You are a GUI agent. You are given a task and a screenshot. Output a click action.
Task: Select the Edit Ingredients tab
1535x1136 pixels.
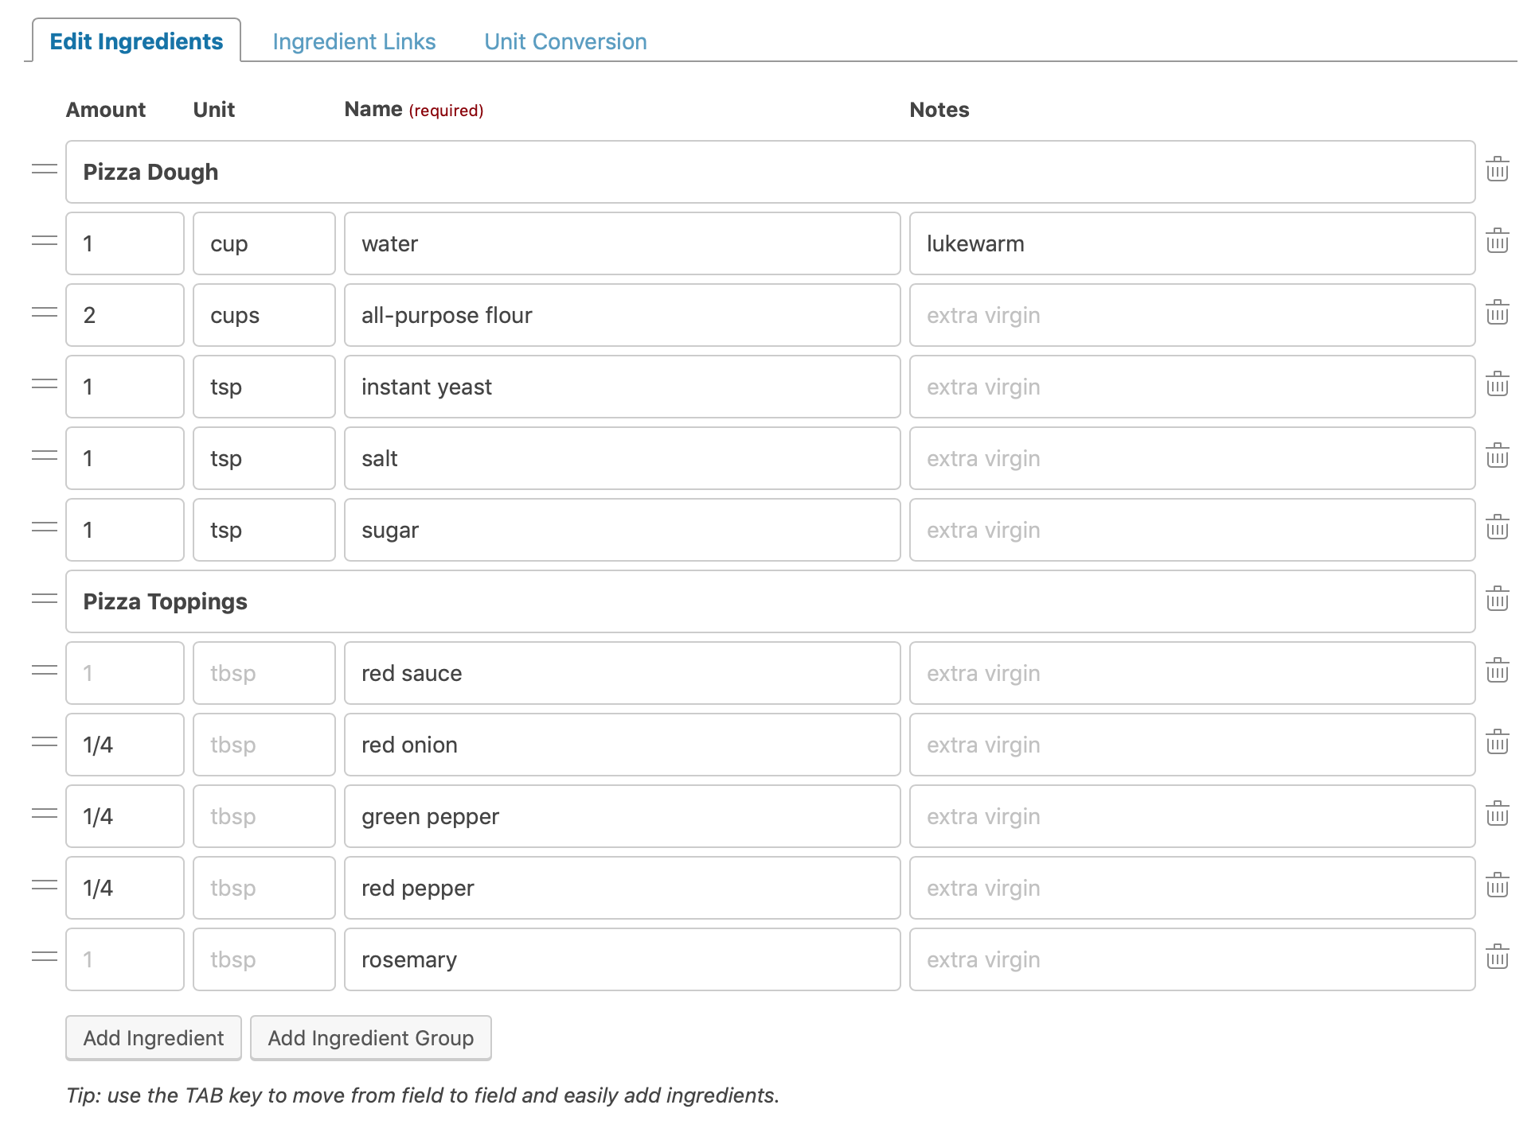coord(136,41)
